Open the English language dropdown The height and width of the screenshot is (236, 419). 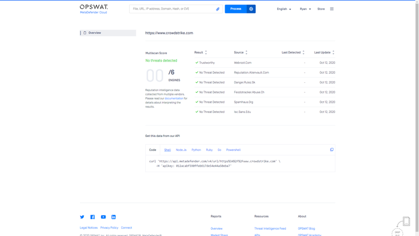coord(284,9)
